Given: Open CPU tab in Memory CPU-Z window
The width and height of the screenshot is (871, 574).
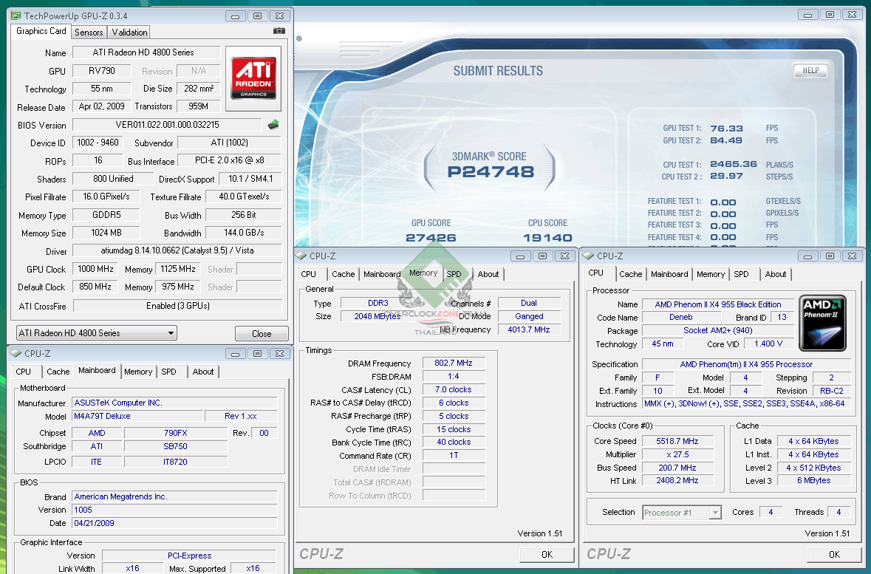Looking at the screenshot, I should 308,274.
